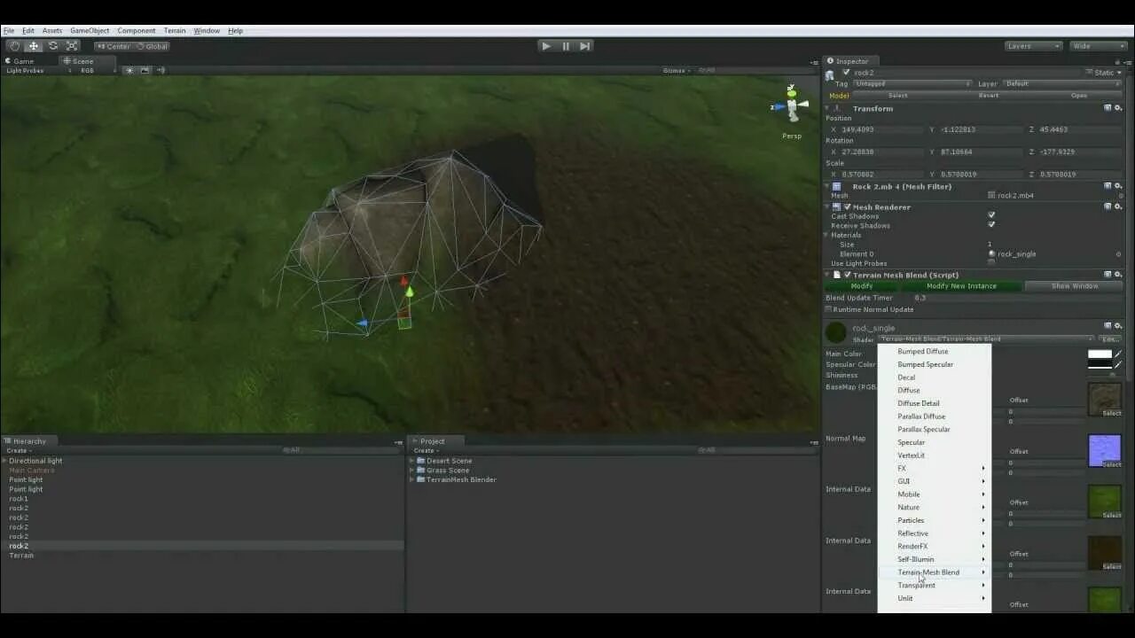Click Main Color white swatch
Viewport: 1135px width, 638px height.
[1100, 354]
